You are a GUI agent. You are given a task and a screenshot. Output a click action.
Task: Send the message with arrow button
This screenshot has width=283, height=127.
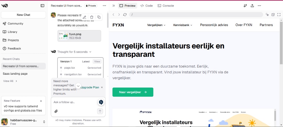coord(100,111)
